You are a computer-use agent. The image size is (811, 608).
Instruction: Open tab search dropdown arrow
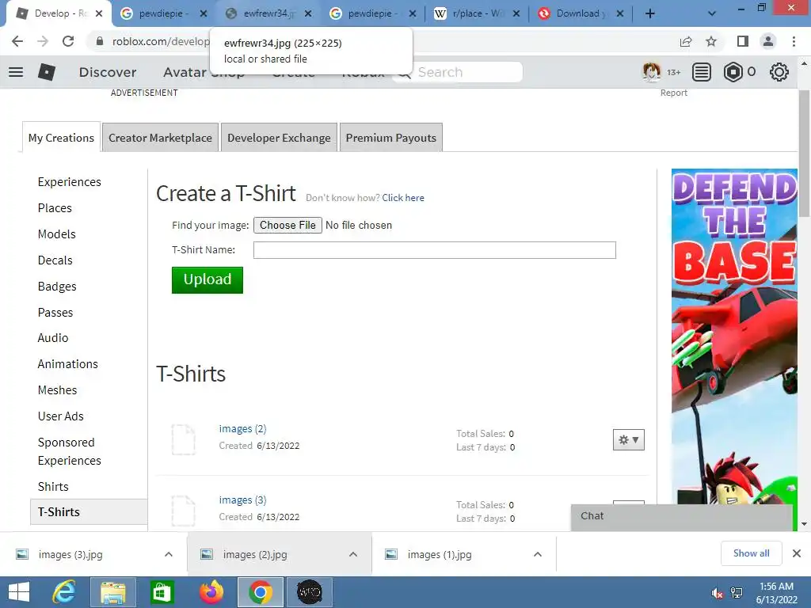click(x=712, y=13)
